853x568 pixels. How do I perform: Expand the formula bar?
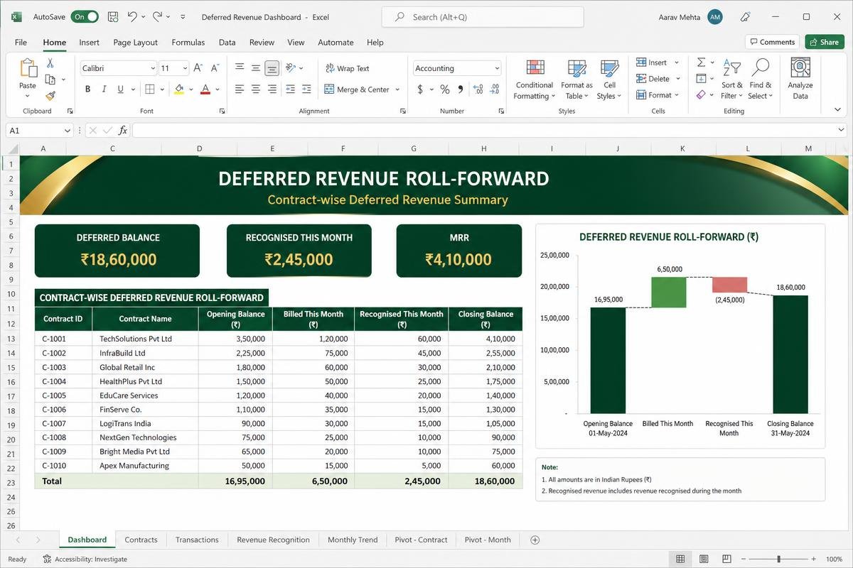839,131
